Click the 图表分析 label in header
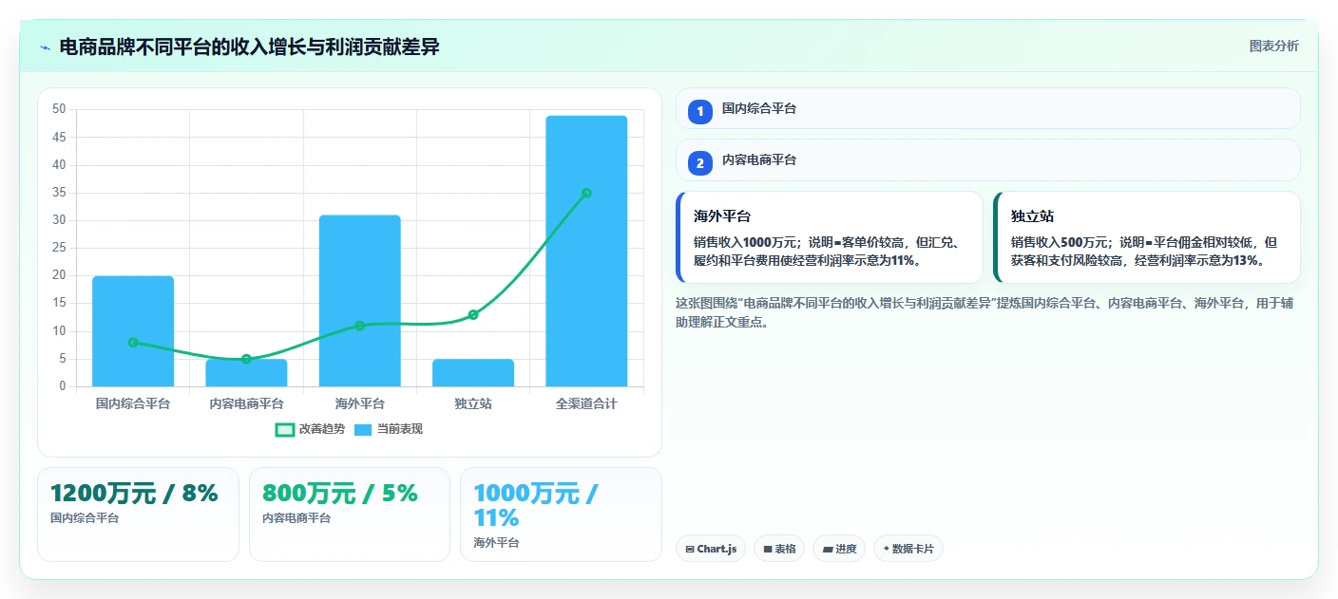1338x599 pixels. (x=1273, y=47)
